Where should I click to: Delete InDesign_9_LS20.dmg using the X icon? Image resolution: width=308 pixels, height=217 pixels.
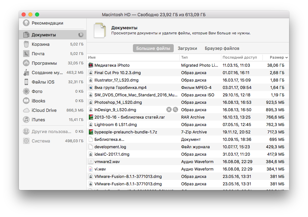169,110
